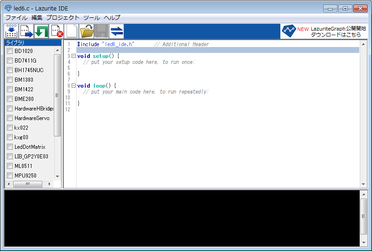Close the Lazurite IDE window

coord(360,9)
